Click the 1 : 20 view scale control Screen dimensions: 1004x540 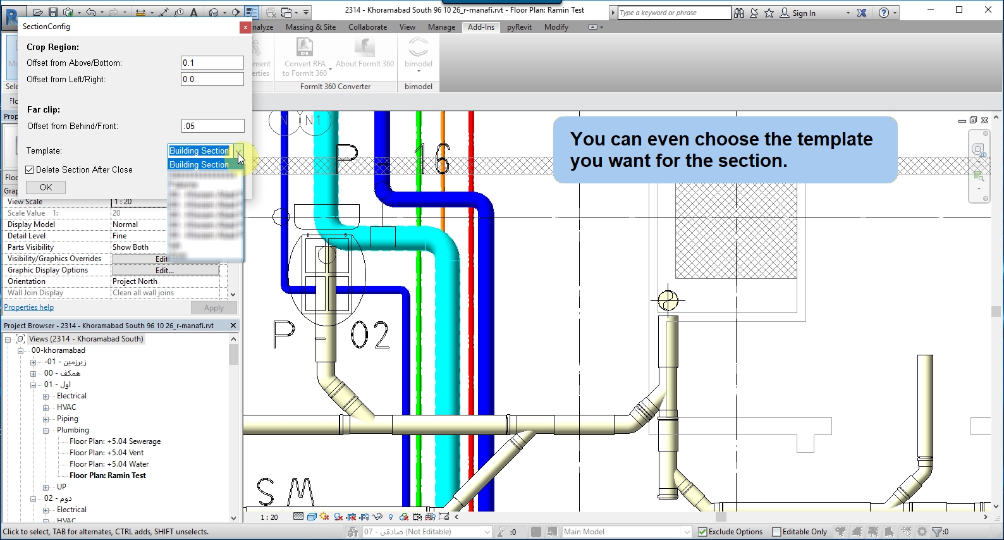[x=269, y=517]
